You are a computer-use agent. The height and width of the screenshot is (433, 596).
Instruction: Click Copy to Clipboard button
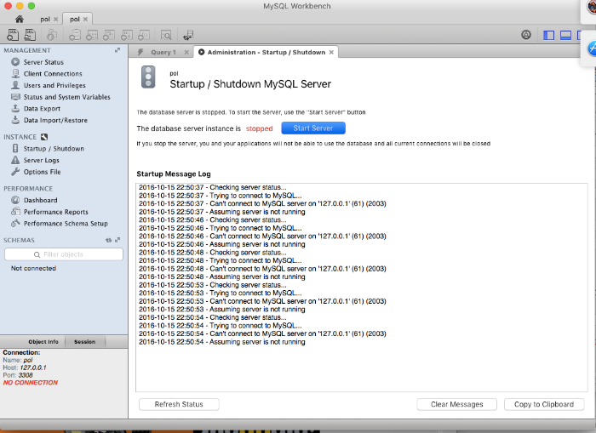pos(544,405)
